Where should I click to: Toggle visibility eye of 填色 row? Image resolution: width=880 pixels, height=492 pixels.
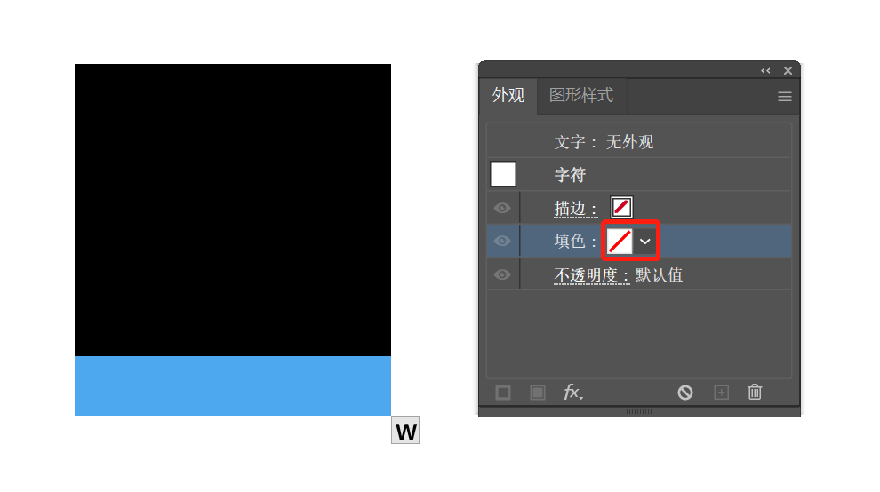click(502, 242)
